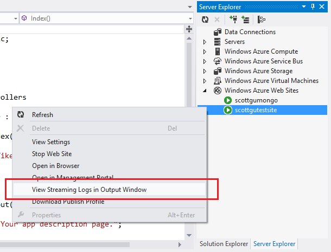The height and width of the screenshot is (252, 331).
Task: Click the editor horizontal scrollbar thumb
Action: click(65, 244)
